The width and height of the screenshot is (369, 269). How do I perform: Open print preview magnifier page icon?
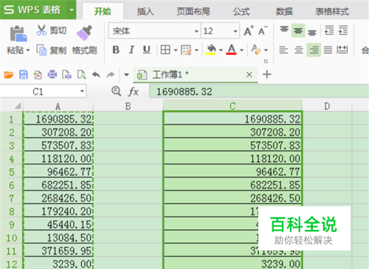pyautogui.click(x=81, y=75)
